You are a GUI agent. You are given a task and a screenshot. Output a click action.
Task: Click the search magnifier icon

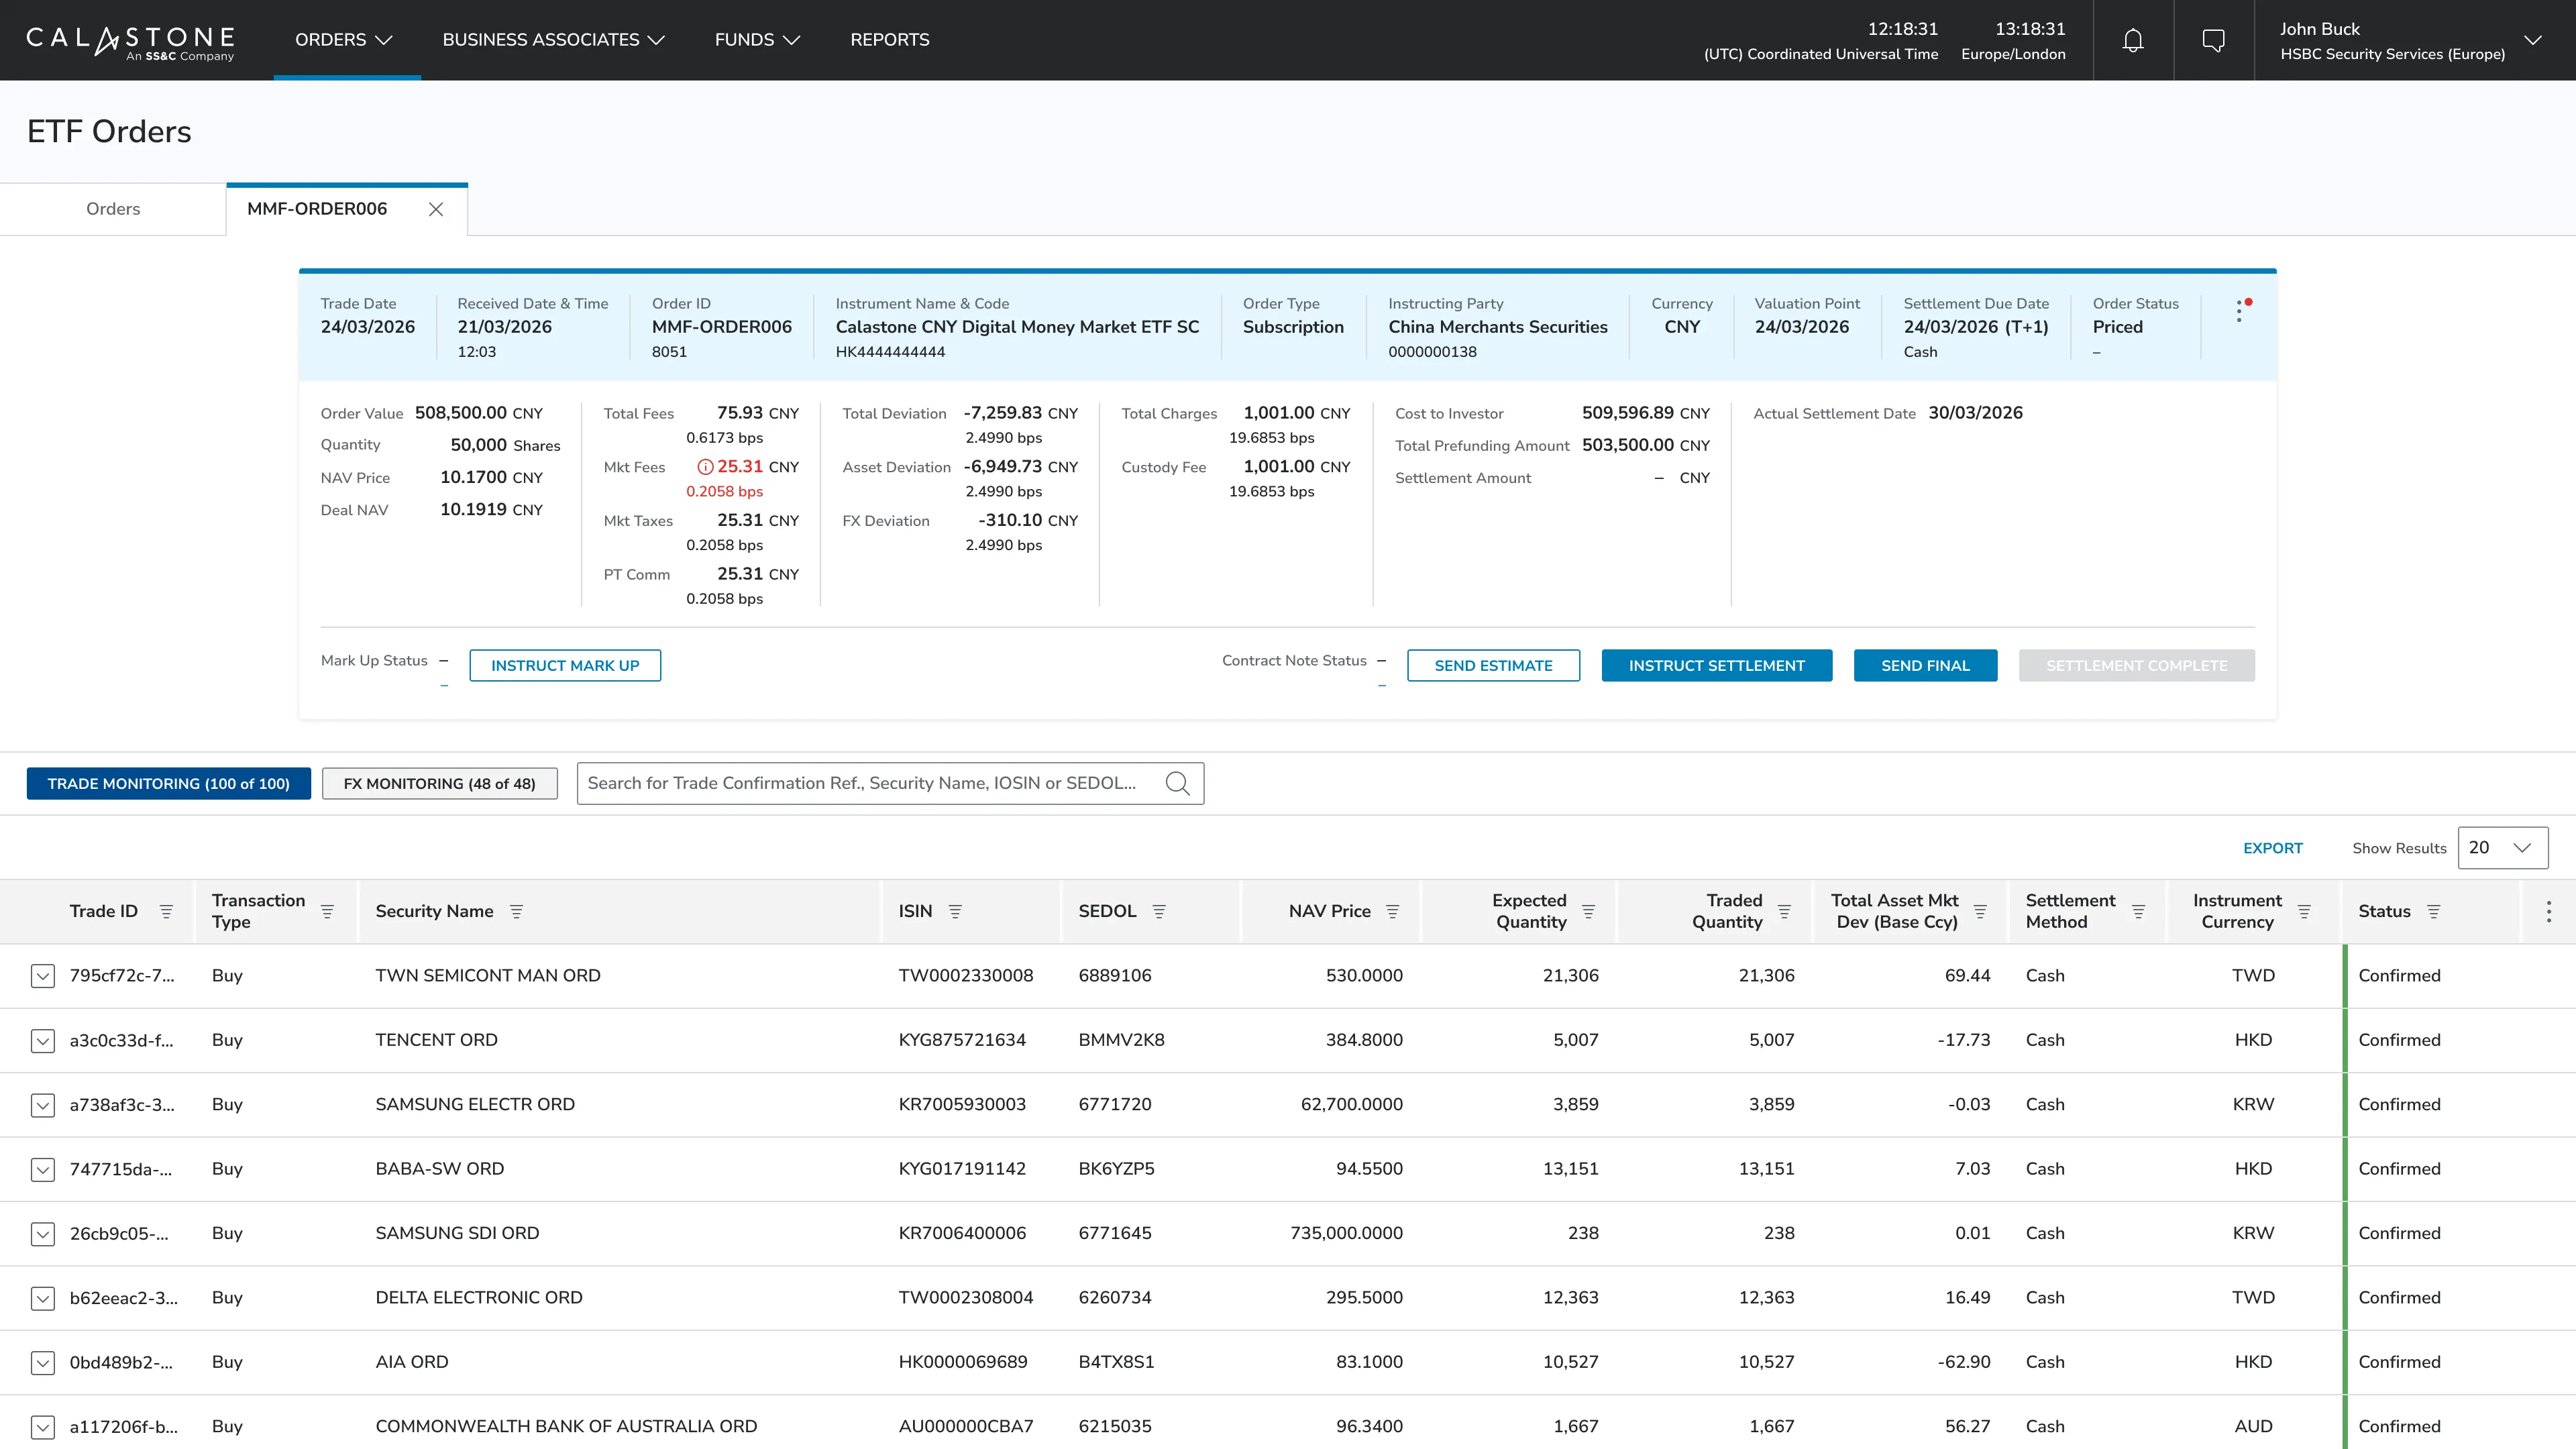tap(1177, 783)
